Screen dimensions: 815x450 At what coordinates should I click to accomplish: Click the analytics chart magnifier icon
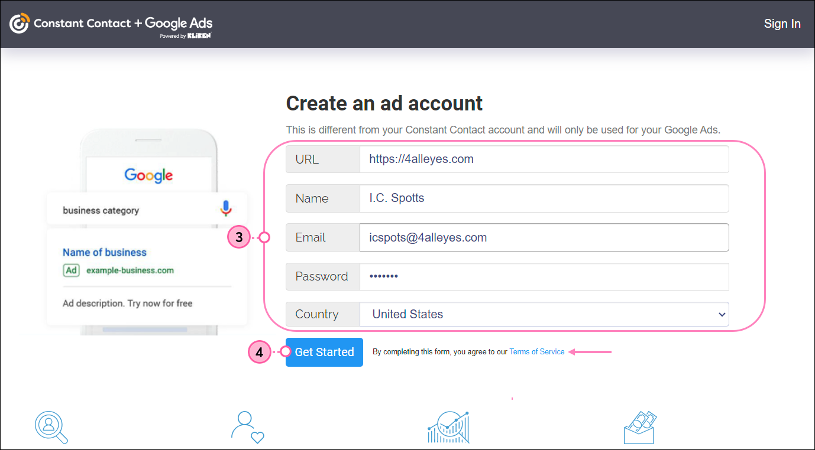coord(448,427)
